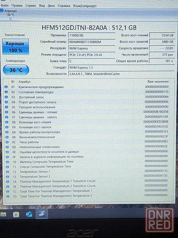Open the Язык(Language) menu
The width and height of the screenshot is (178, 238).
(x=85, y=6)
